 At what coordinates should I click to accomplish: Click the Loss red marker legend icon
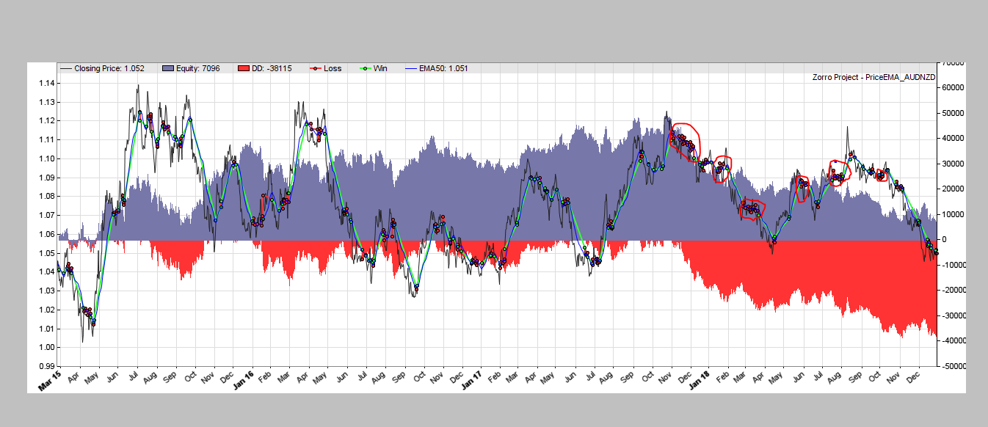click(x=313, y=68)
